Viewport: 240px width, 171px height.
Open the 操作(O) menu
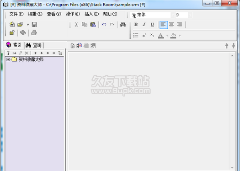(73, 14)
